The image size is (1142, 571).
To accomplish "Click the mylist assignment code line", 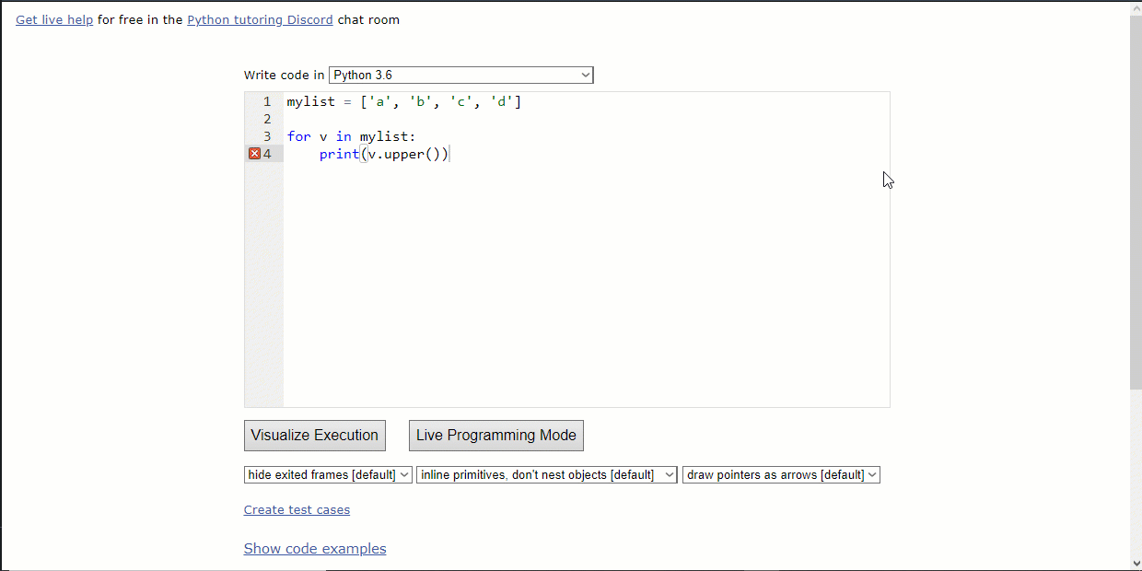I will [403, 102].
